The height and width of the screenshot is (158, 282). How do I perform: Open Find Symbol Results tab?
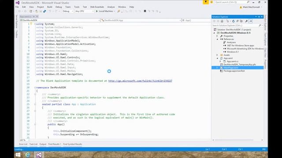click(x=72, y=144)
